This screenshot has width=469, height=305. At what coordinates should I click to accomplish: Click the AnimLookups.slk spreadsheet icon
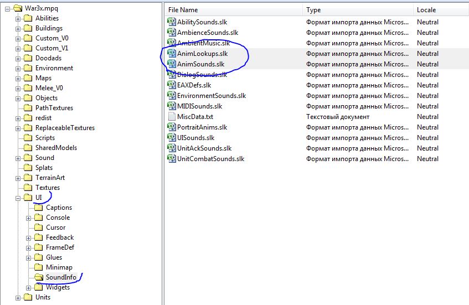(x=172, y=53)
